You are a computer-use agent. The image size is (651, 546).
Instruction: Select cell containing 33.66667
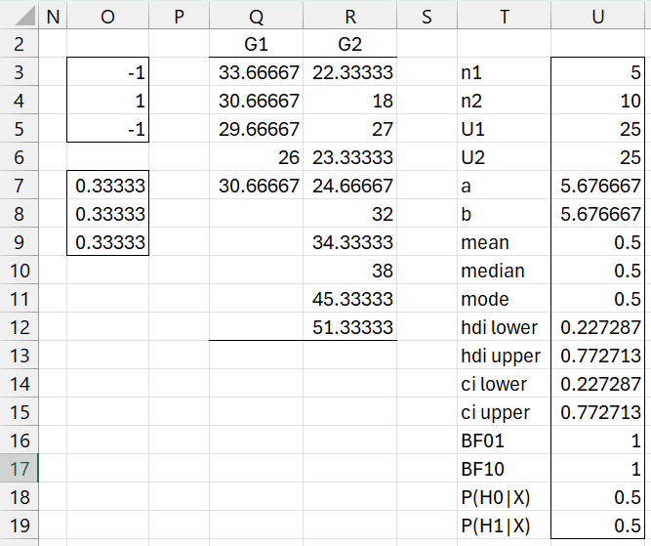[x=256, y=72]
